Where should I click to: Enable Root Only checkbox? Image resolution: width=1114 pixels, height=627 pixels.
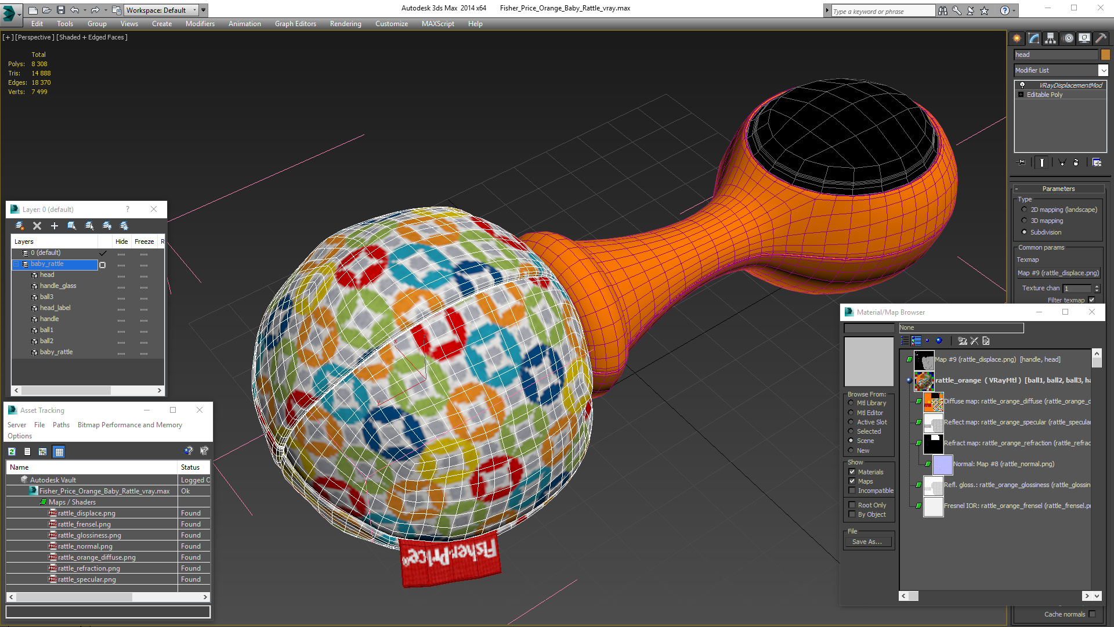tap(852, 505)
